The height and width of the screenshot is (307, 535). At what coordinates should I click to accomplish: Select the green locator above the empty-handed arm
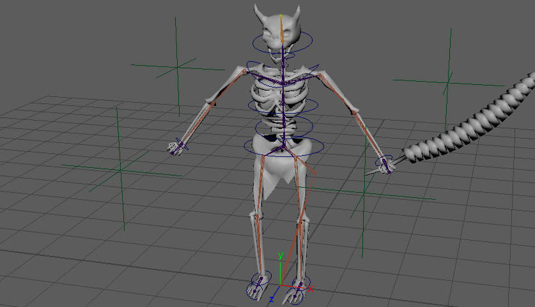tap(178, 67)
